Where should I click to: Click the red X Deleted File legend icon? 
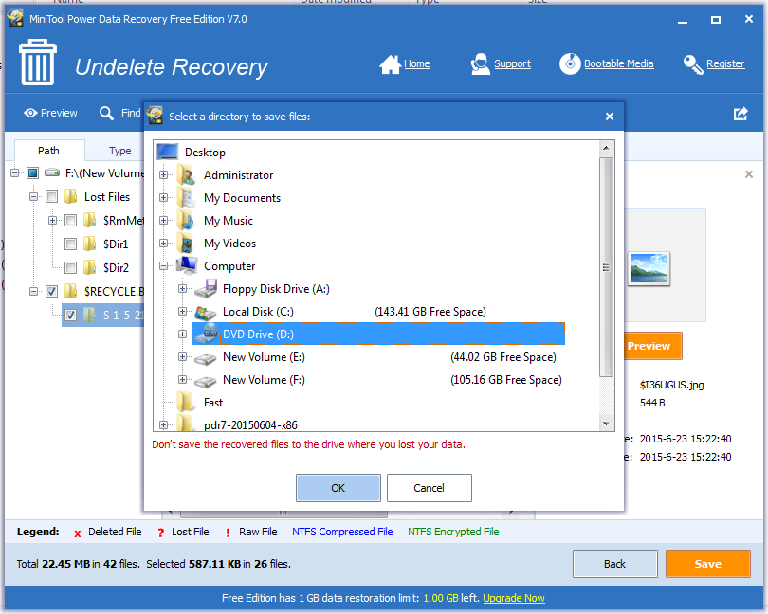[78, 533]
